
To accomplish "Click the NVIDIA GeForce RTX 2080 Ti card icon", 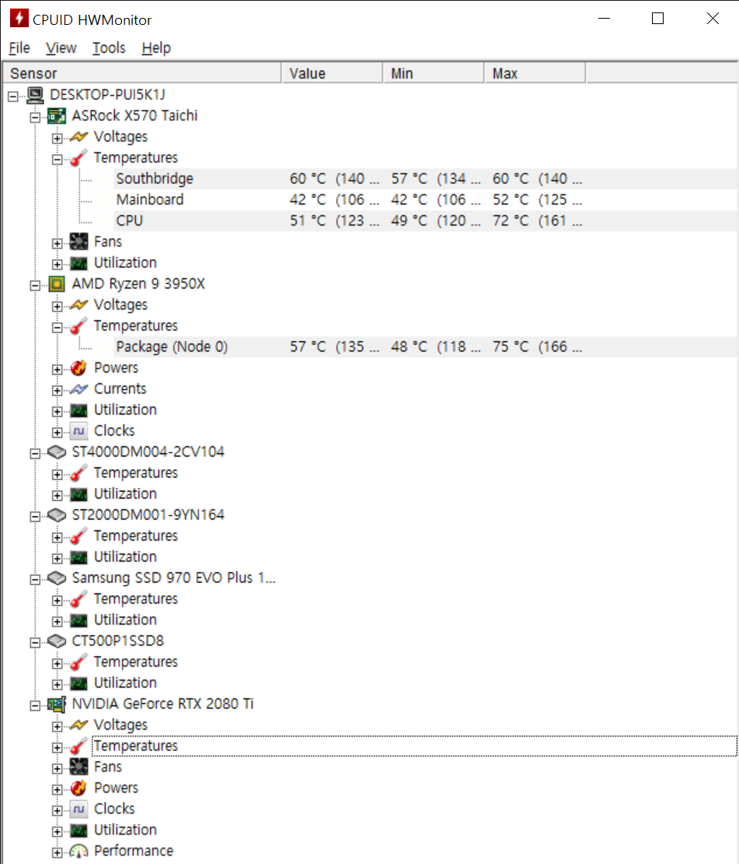I will [57, 705].
